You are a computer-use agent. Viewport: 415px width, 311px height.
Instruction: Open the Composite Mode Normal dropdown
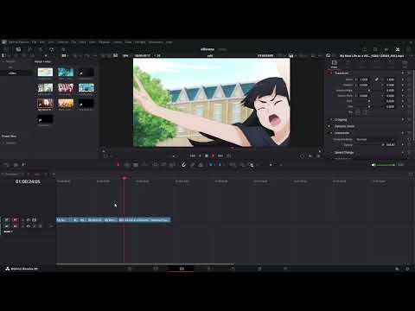[374, 139]
